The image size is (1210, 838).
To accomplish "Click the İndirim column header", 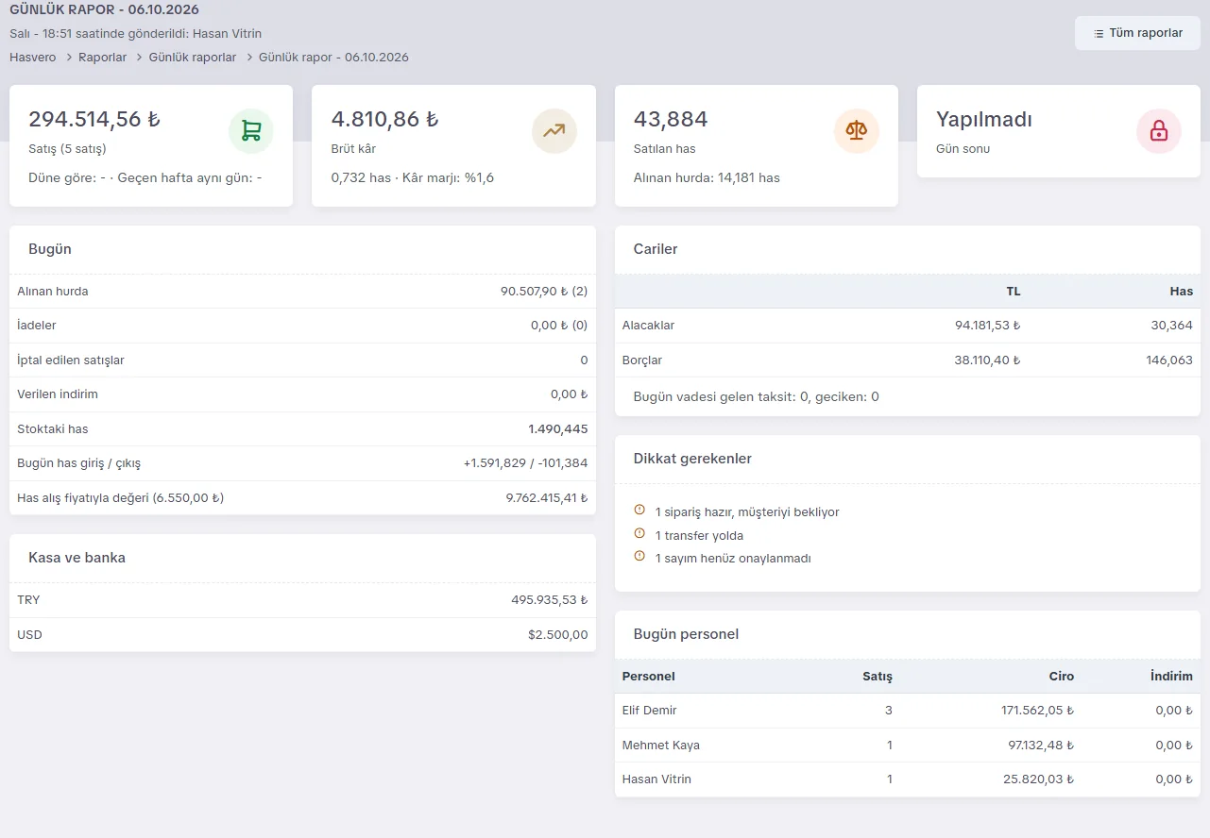I will pos(1171,677).
